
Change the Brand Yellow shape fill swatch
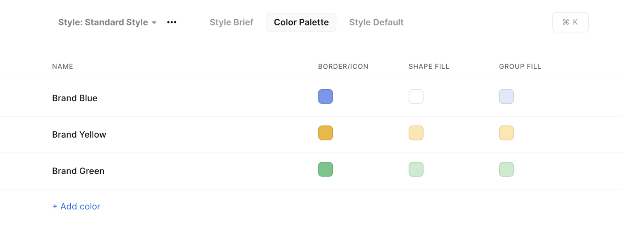[x=416, y=133]
